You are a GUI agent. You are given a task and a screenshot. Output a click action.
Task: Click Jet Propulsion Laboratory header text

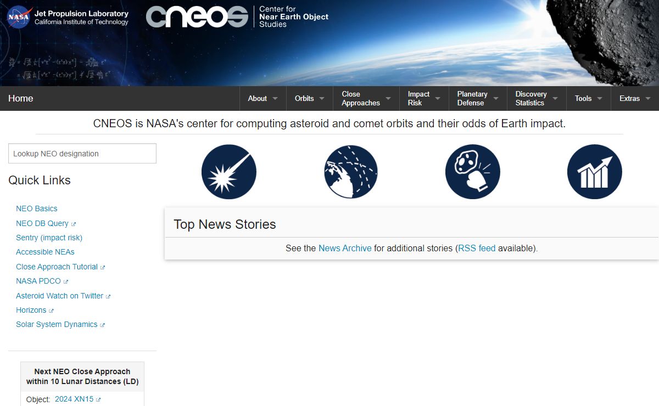click(81, 13)
